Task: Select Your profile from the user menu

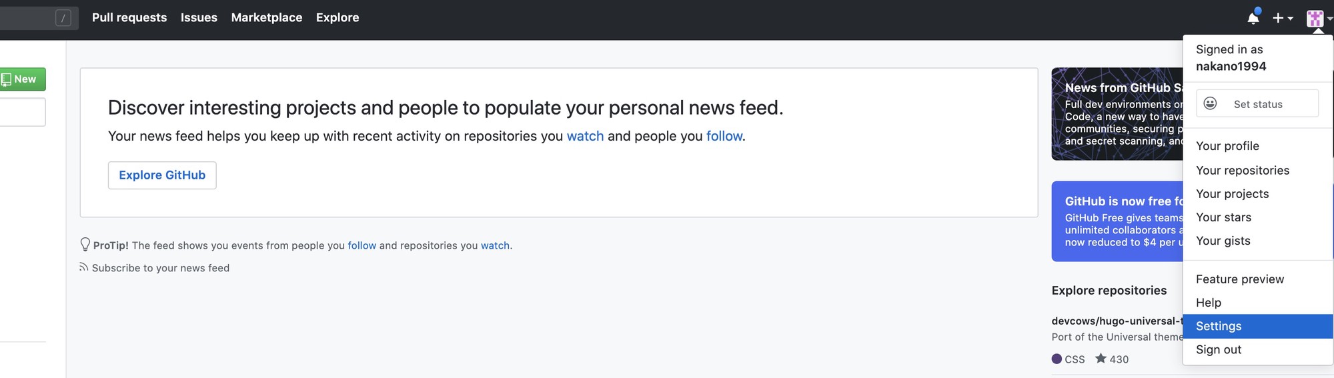Action: coord(1257,146)
